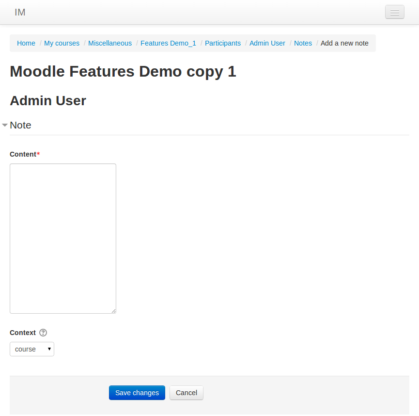Open the Admin User breadcrumb link
Image resolution: width=419 pixels, height=416 pixels.
pyautogui.click(x=267, y=43)
